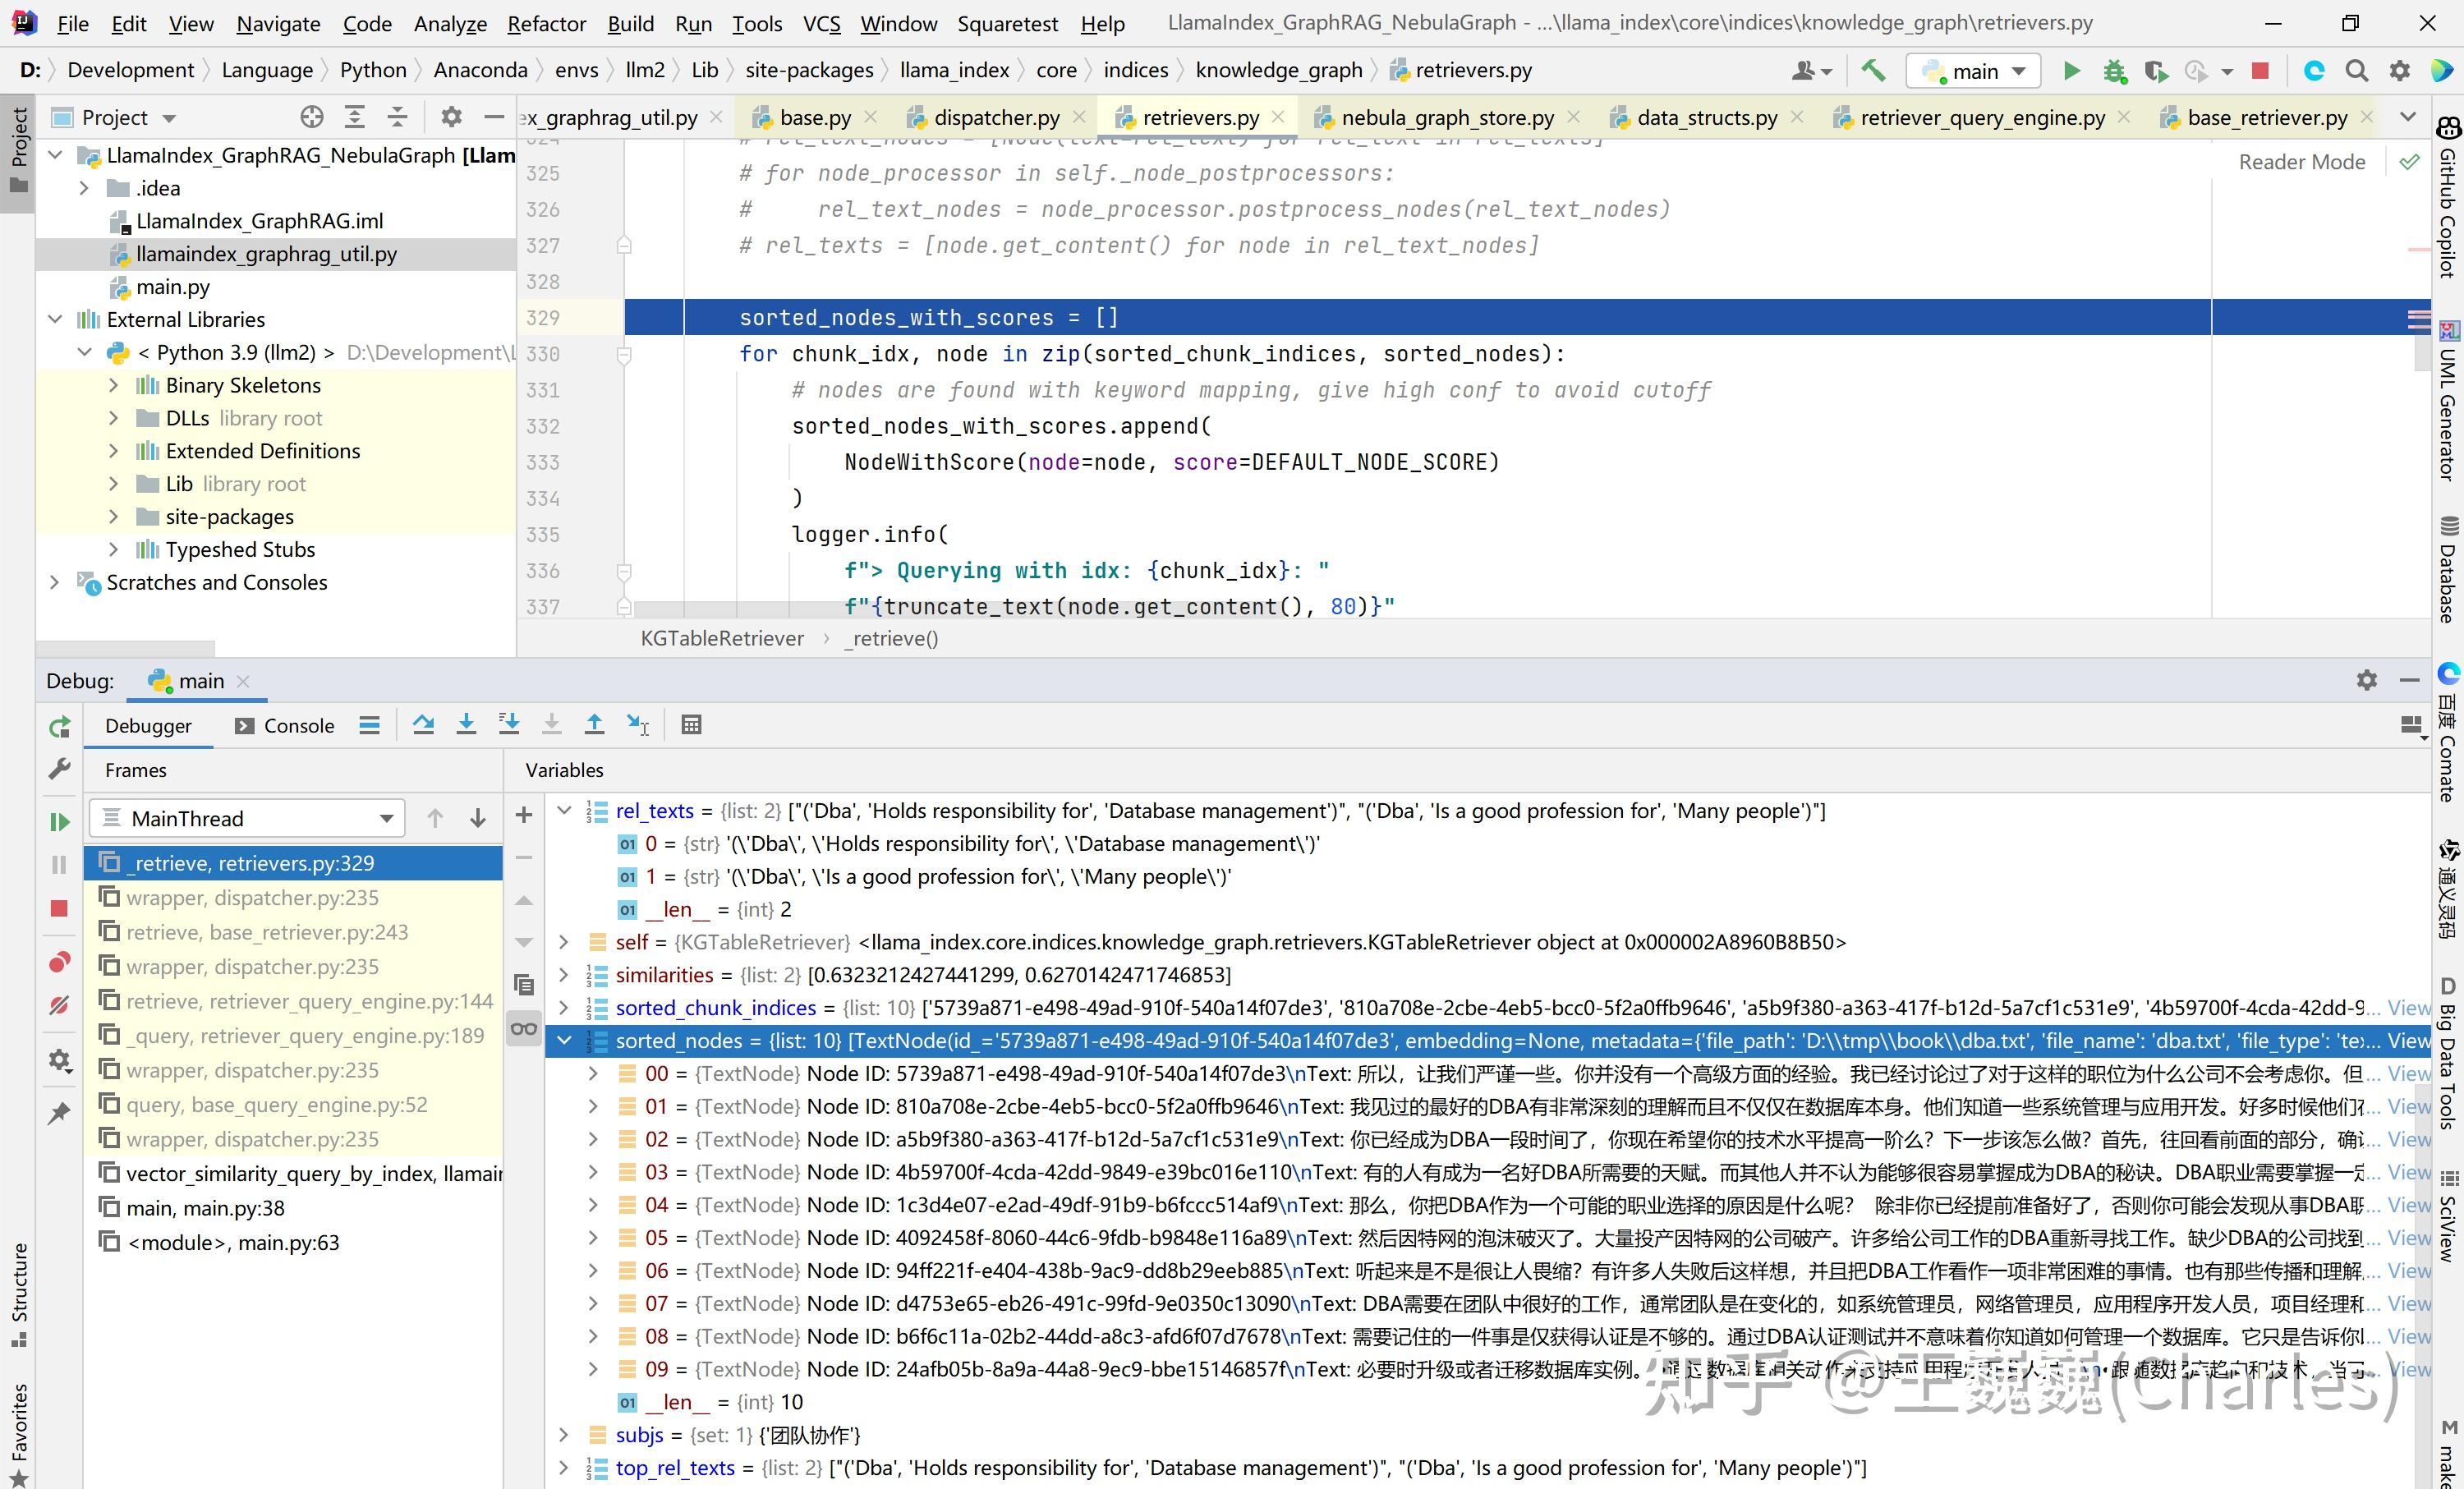The width and height of the screenshot is (2464, 1489).
Task: Toggle Reader Mode in editor
Action: point(2301,162)
